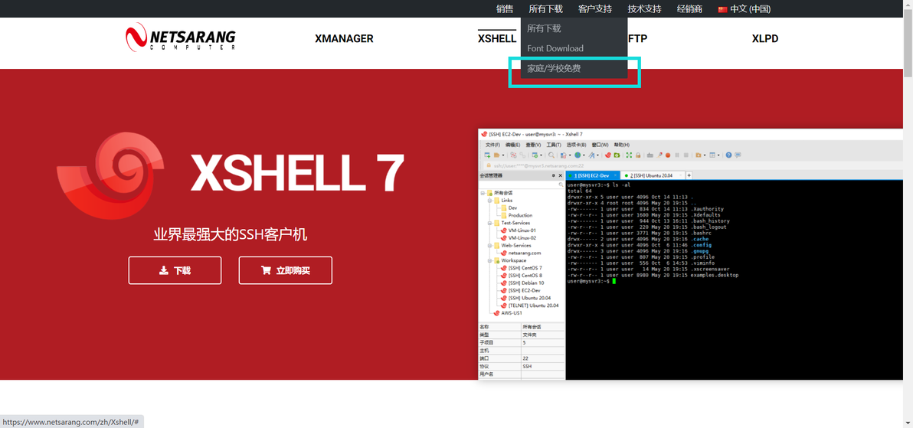This screenshot has height=428, width=913.
Task: Collapse the 所有会话 root tree node
Action: 483,193
